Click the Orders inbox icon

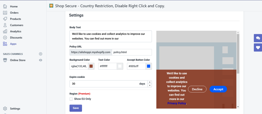coord(5,13)
